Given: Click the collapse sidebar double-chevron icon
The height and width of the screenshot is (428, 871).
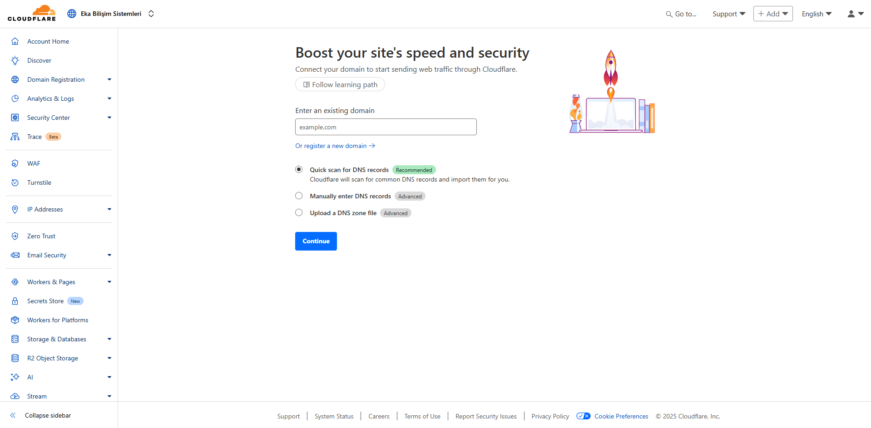Looking at the screenshot, I should pos(13,415).
